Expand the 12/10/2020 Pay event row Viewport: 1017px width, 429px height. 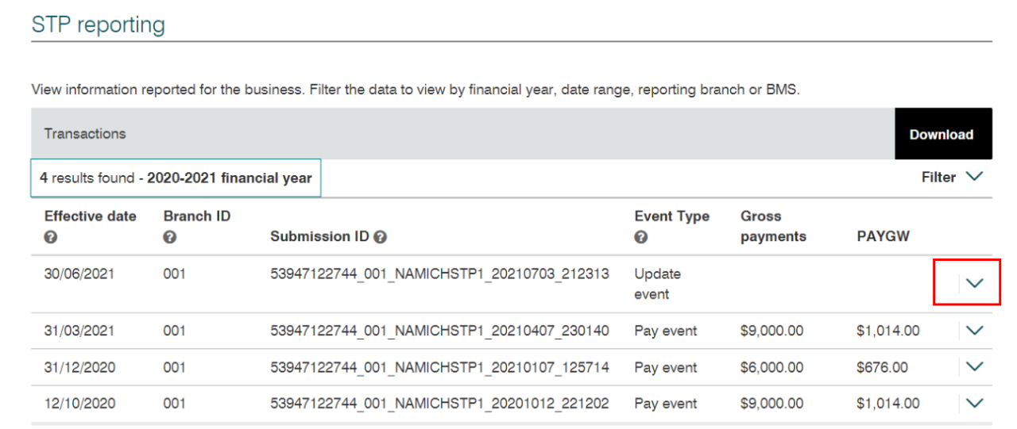pos(974,404)
